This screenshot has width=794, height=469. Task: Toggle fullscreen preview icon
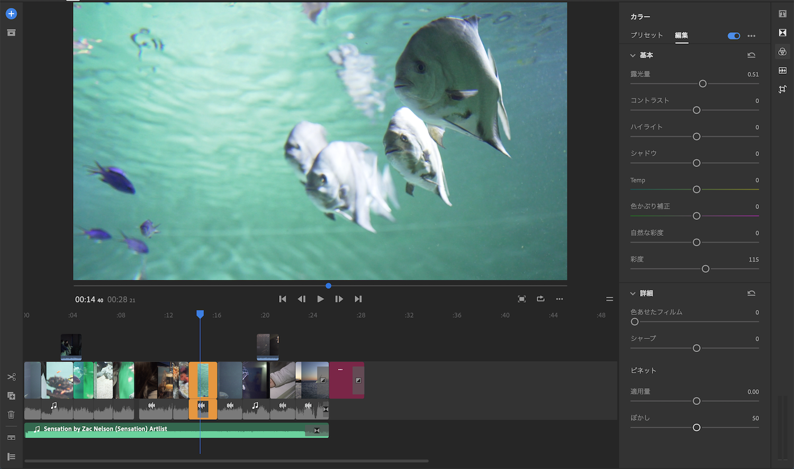click(x=521, y=299)
